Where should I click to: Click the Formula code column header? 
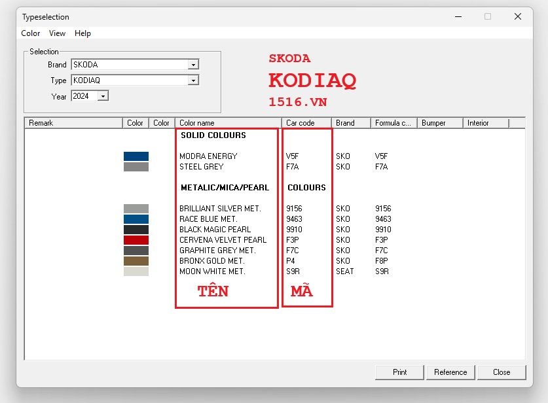(393, 123)
